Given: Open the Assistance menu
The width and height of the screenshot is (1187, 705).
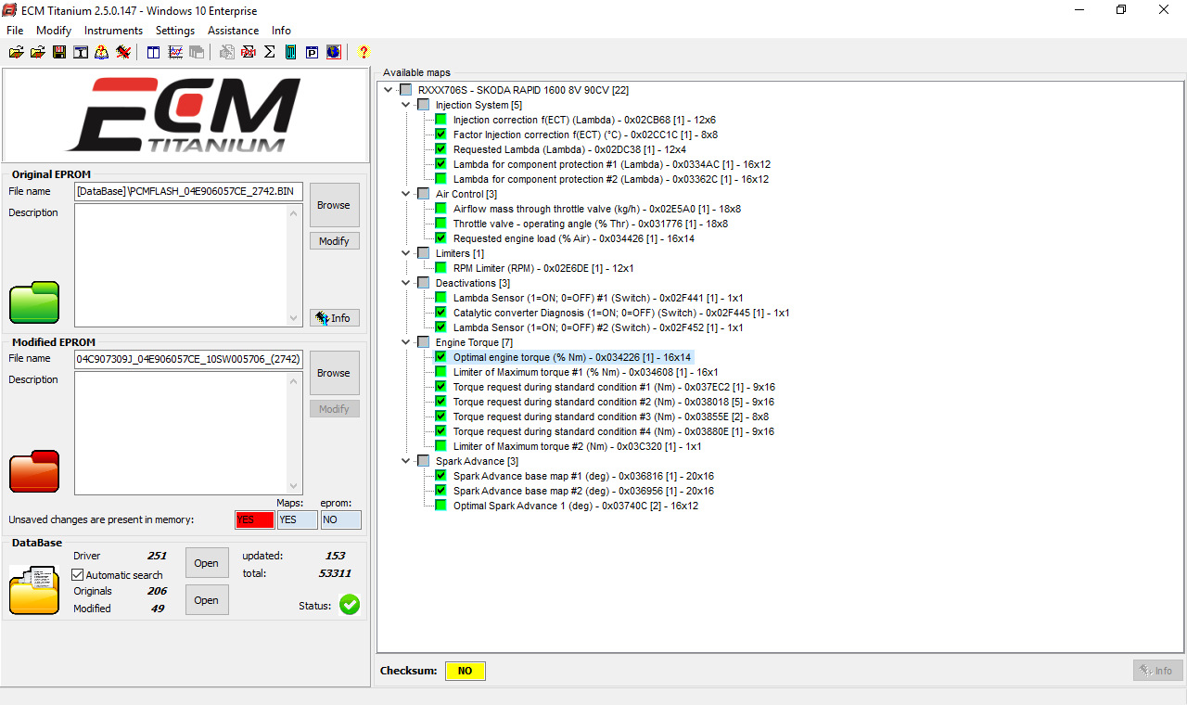Looking at the screenshot, I should click(x=233, y=31).
